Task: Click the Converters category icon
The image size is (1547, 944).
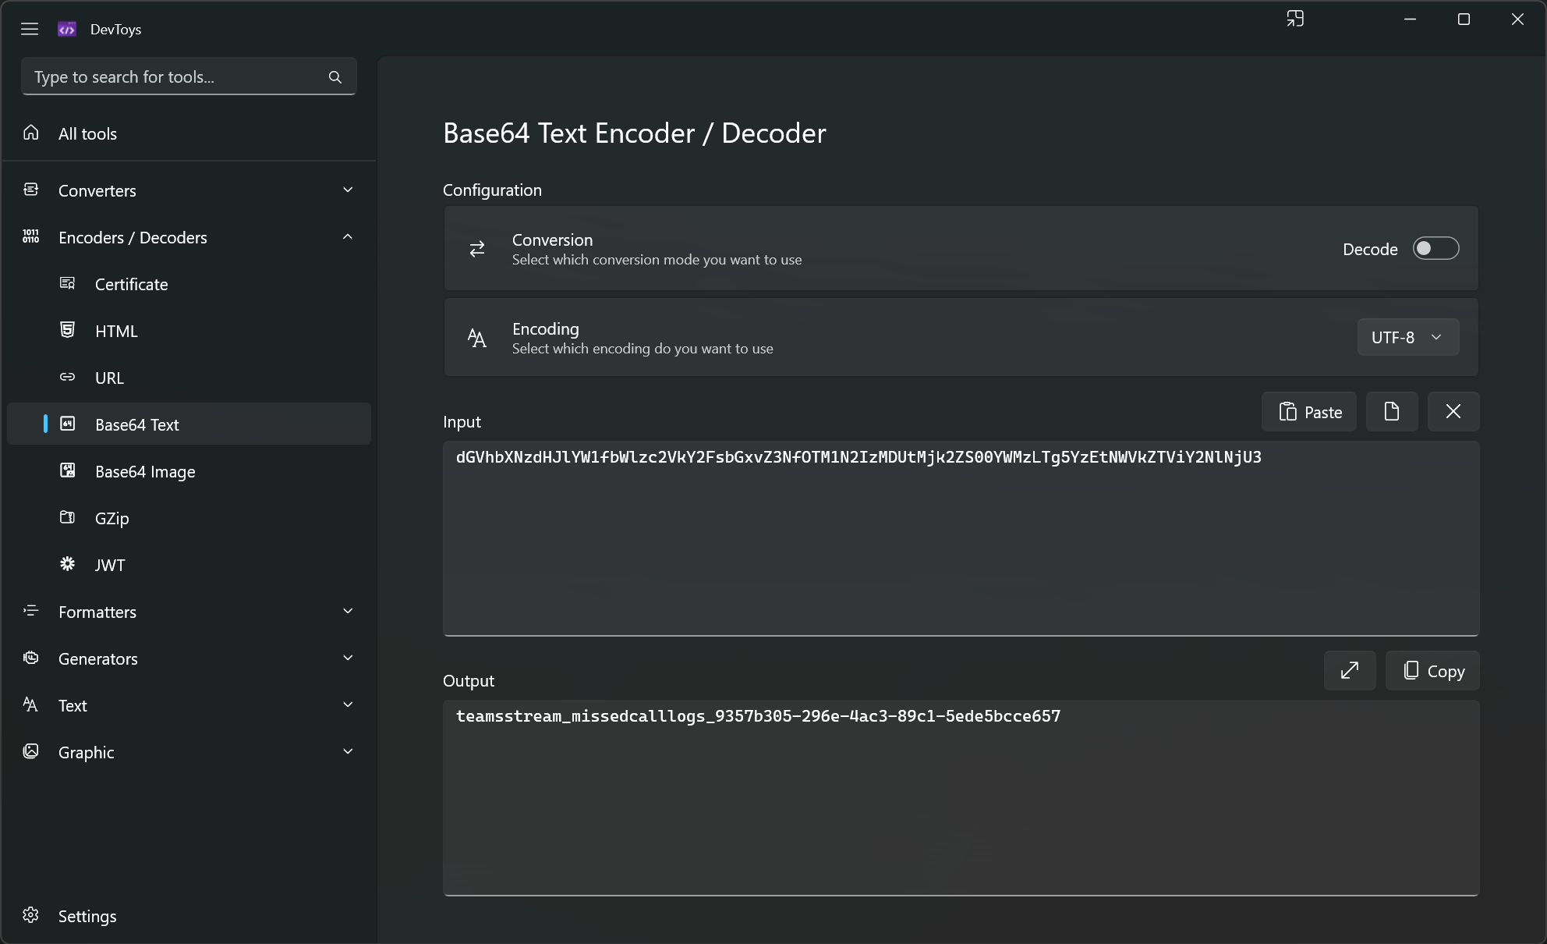Action: [31, 190]
